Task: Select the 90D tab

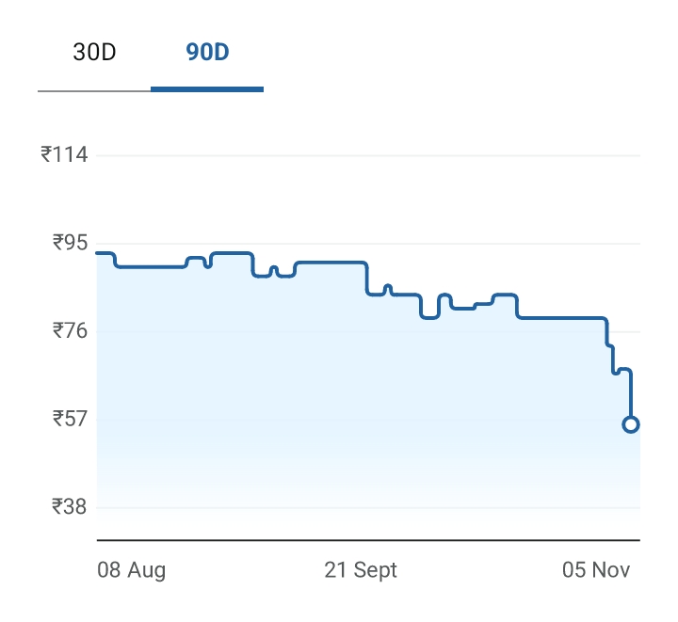Action: (x=207, y=52)
